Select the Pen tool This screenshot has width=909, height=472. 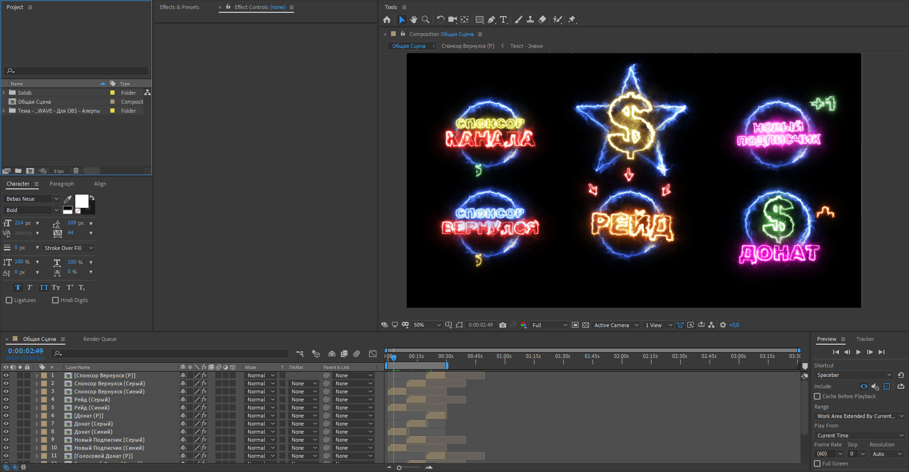click(491, 19)
